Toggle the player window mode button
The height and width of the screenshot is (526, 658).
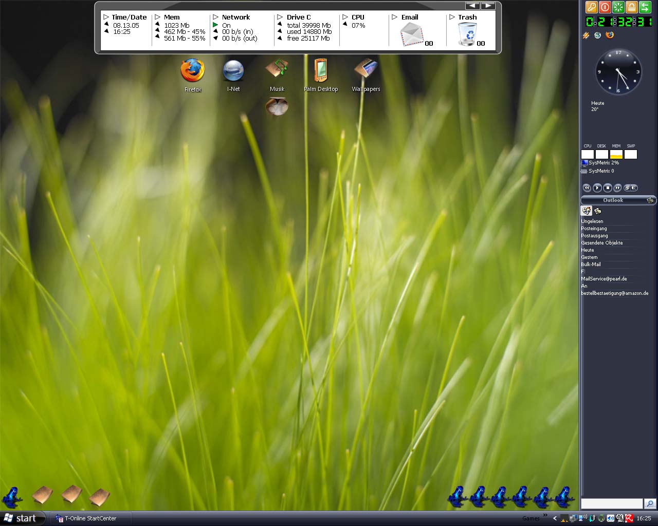pyautogui.click(x=627, y=187)
